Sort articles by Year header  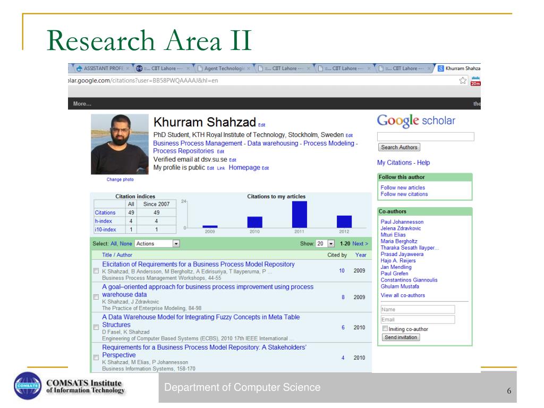[361, 255]
